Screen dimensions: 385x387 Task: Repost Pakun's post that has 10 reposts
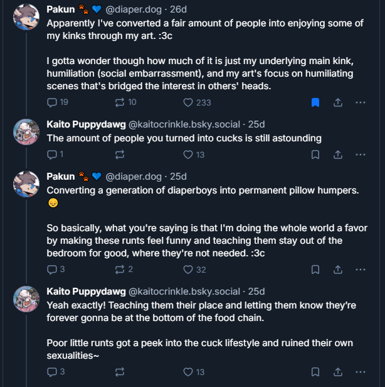tap(125, 102)
